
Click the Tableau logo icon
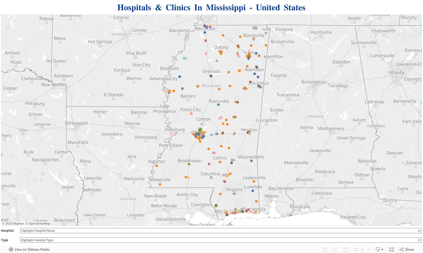tap(11, 249)
